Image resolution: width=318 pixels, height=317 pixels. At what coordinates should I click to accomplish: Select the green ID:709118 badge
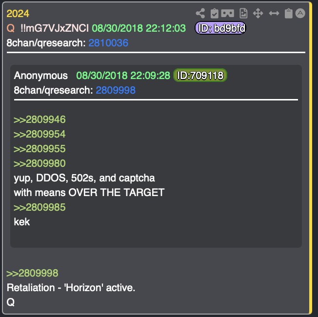[200, 75]
